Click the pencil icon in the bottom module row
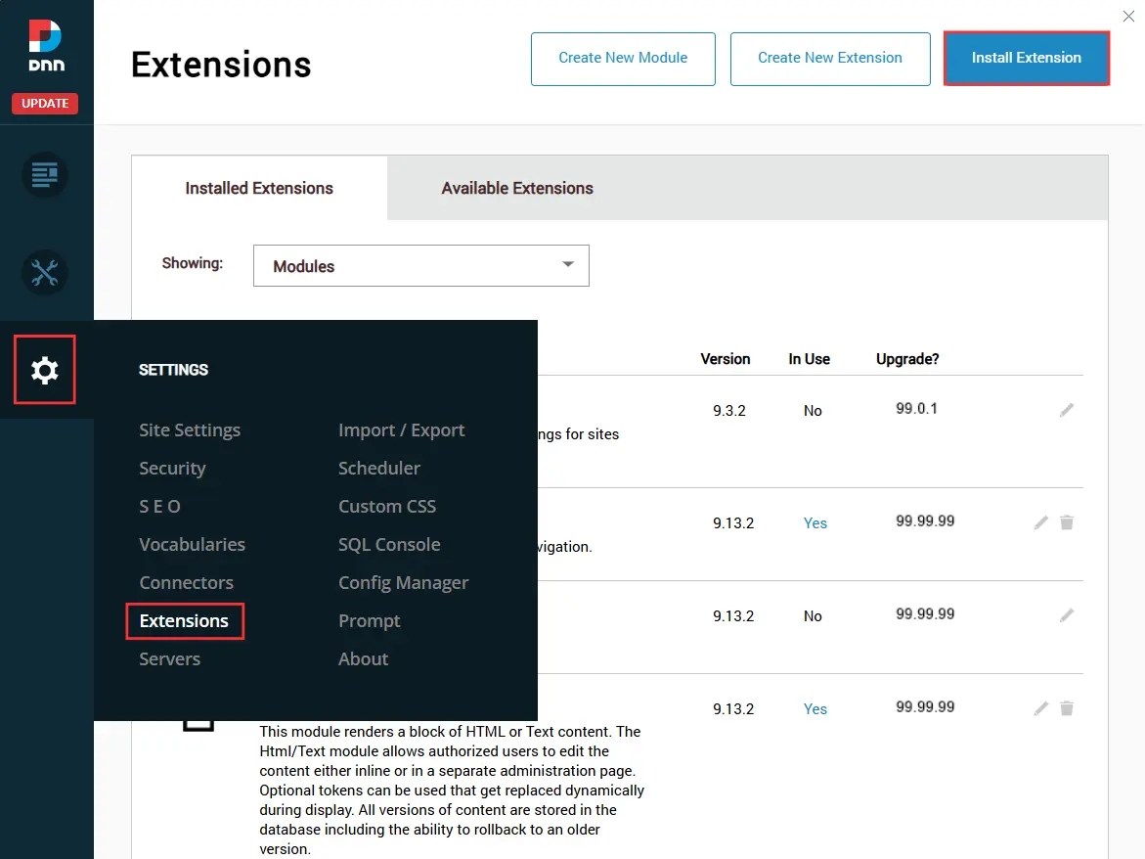1145x859 pixels. click(x=1040, y=707)
